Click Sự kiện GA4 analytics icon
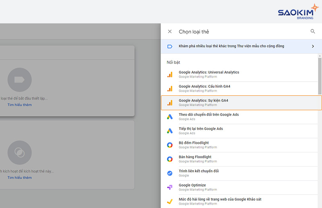The width and height of the screenshot is (322, 208). [170, 103]
